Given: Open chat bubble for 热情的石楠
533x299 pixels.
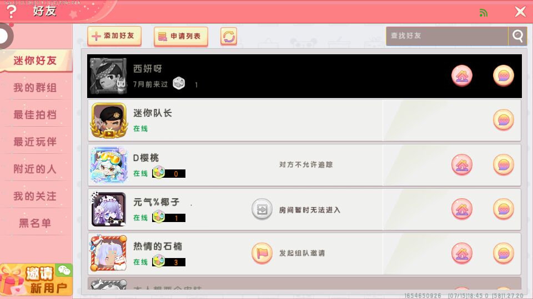Looking at the screenshot, I should (x=503, y=253).
